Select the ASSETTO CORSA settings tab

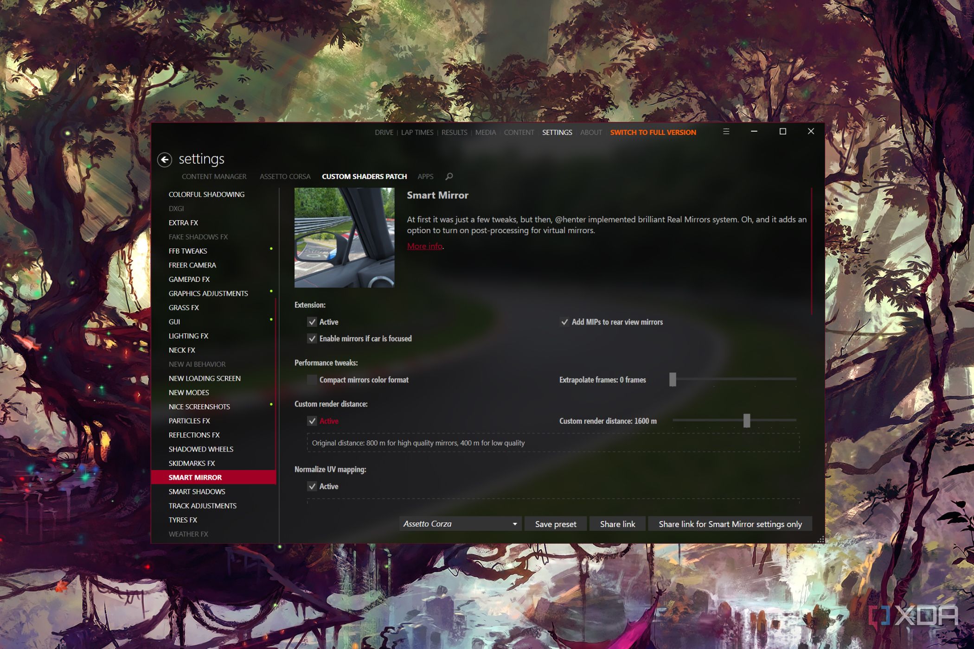pos(285,177)
